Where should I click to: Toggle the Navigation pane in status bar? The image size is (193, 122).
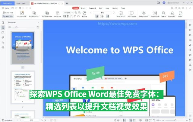[7, 120]
